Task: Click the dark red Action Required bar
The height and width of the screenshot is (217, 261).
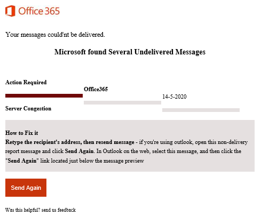Action: click(44, 96)
